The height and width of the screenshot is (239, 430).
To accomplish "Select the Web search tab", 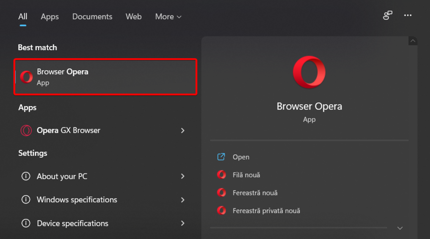I will coord(133,17).
